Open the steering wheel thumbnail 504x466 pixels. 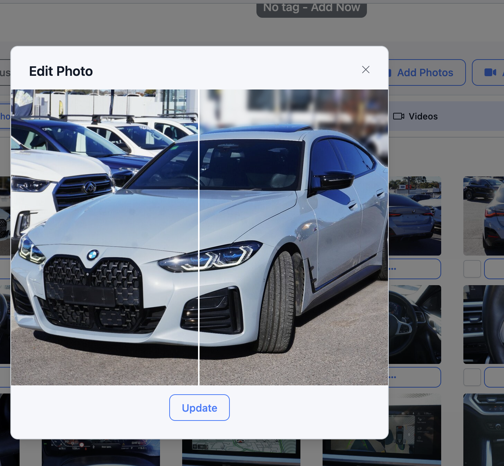click(x=415, y=324)
